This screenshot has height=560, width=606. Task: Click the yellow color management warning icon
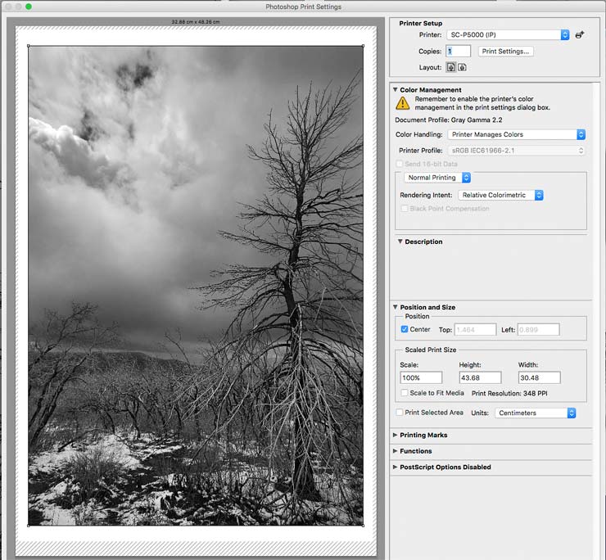click(403, 103)
